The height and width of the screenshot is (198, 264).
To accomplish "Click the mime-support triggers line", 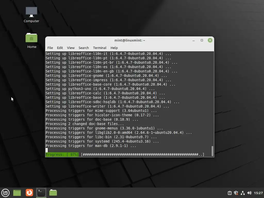I will 101,111.
